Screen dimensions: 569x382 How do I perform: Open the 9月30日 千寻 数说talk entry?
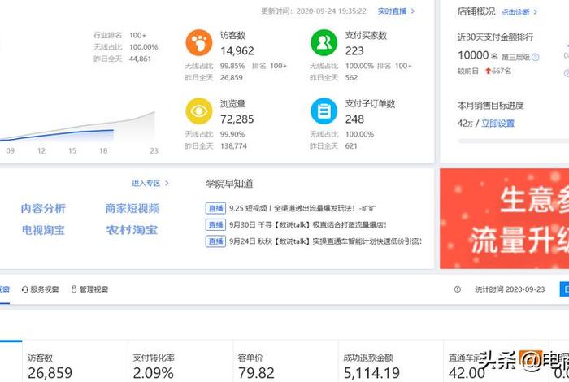click(x=308, y=224)
